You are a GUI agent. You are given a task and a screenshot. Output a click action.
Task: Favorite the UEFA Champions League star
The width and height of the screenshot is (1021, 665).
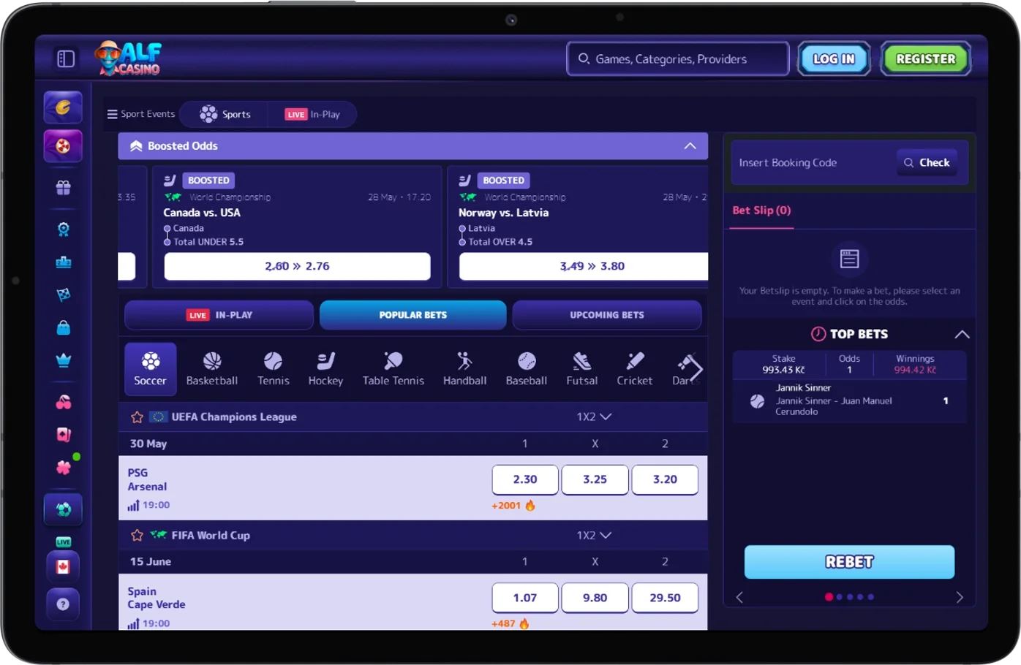[137, 417]
